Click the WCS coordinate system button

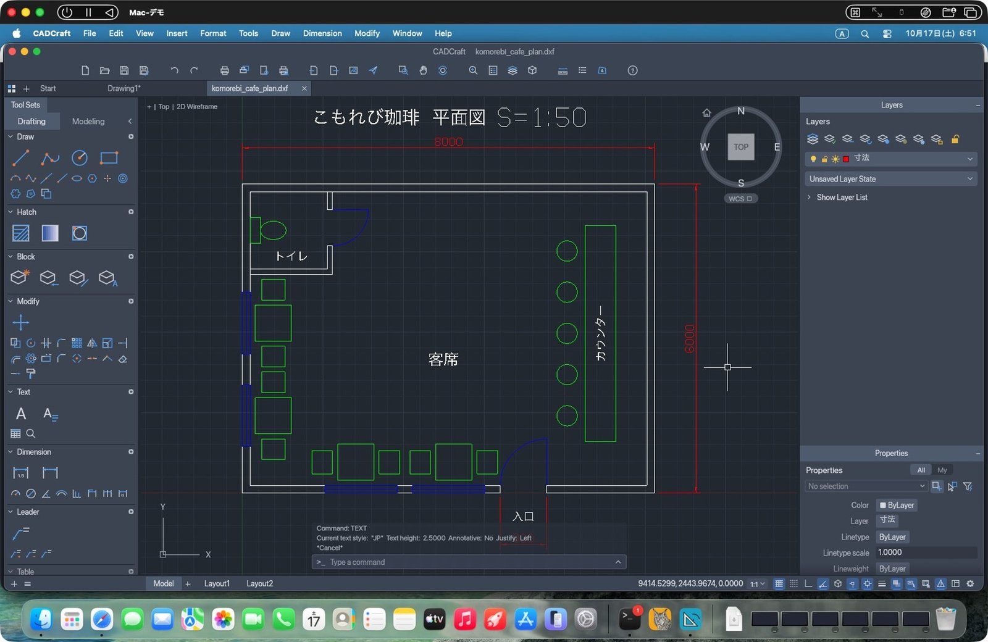tap(740, 199)
